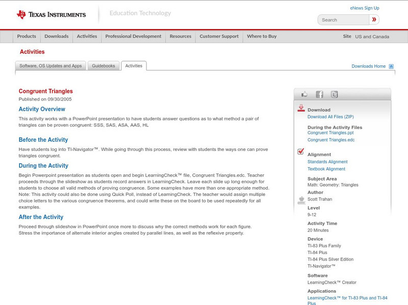The height and width of the screenshot is (305, 408).
Task: Sign up for eNews
Action: pyautogui.click(x=364, y=8)
